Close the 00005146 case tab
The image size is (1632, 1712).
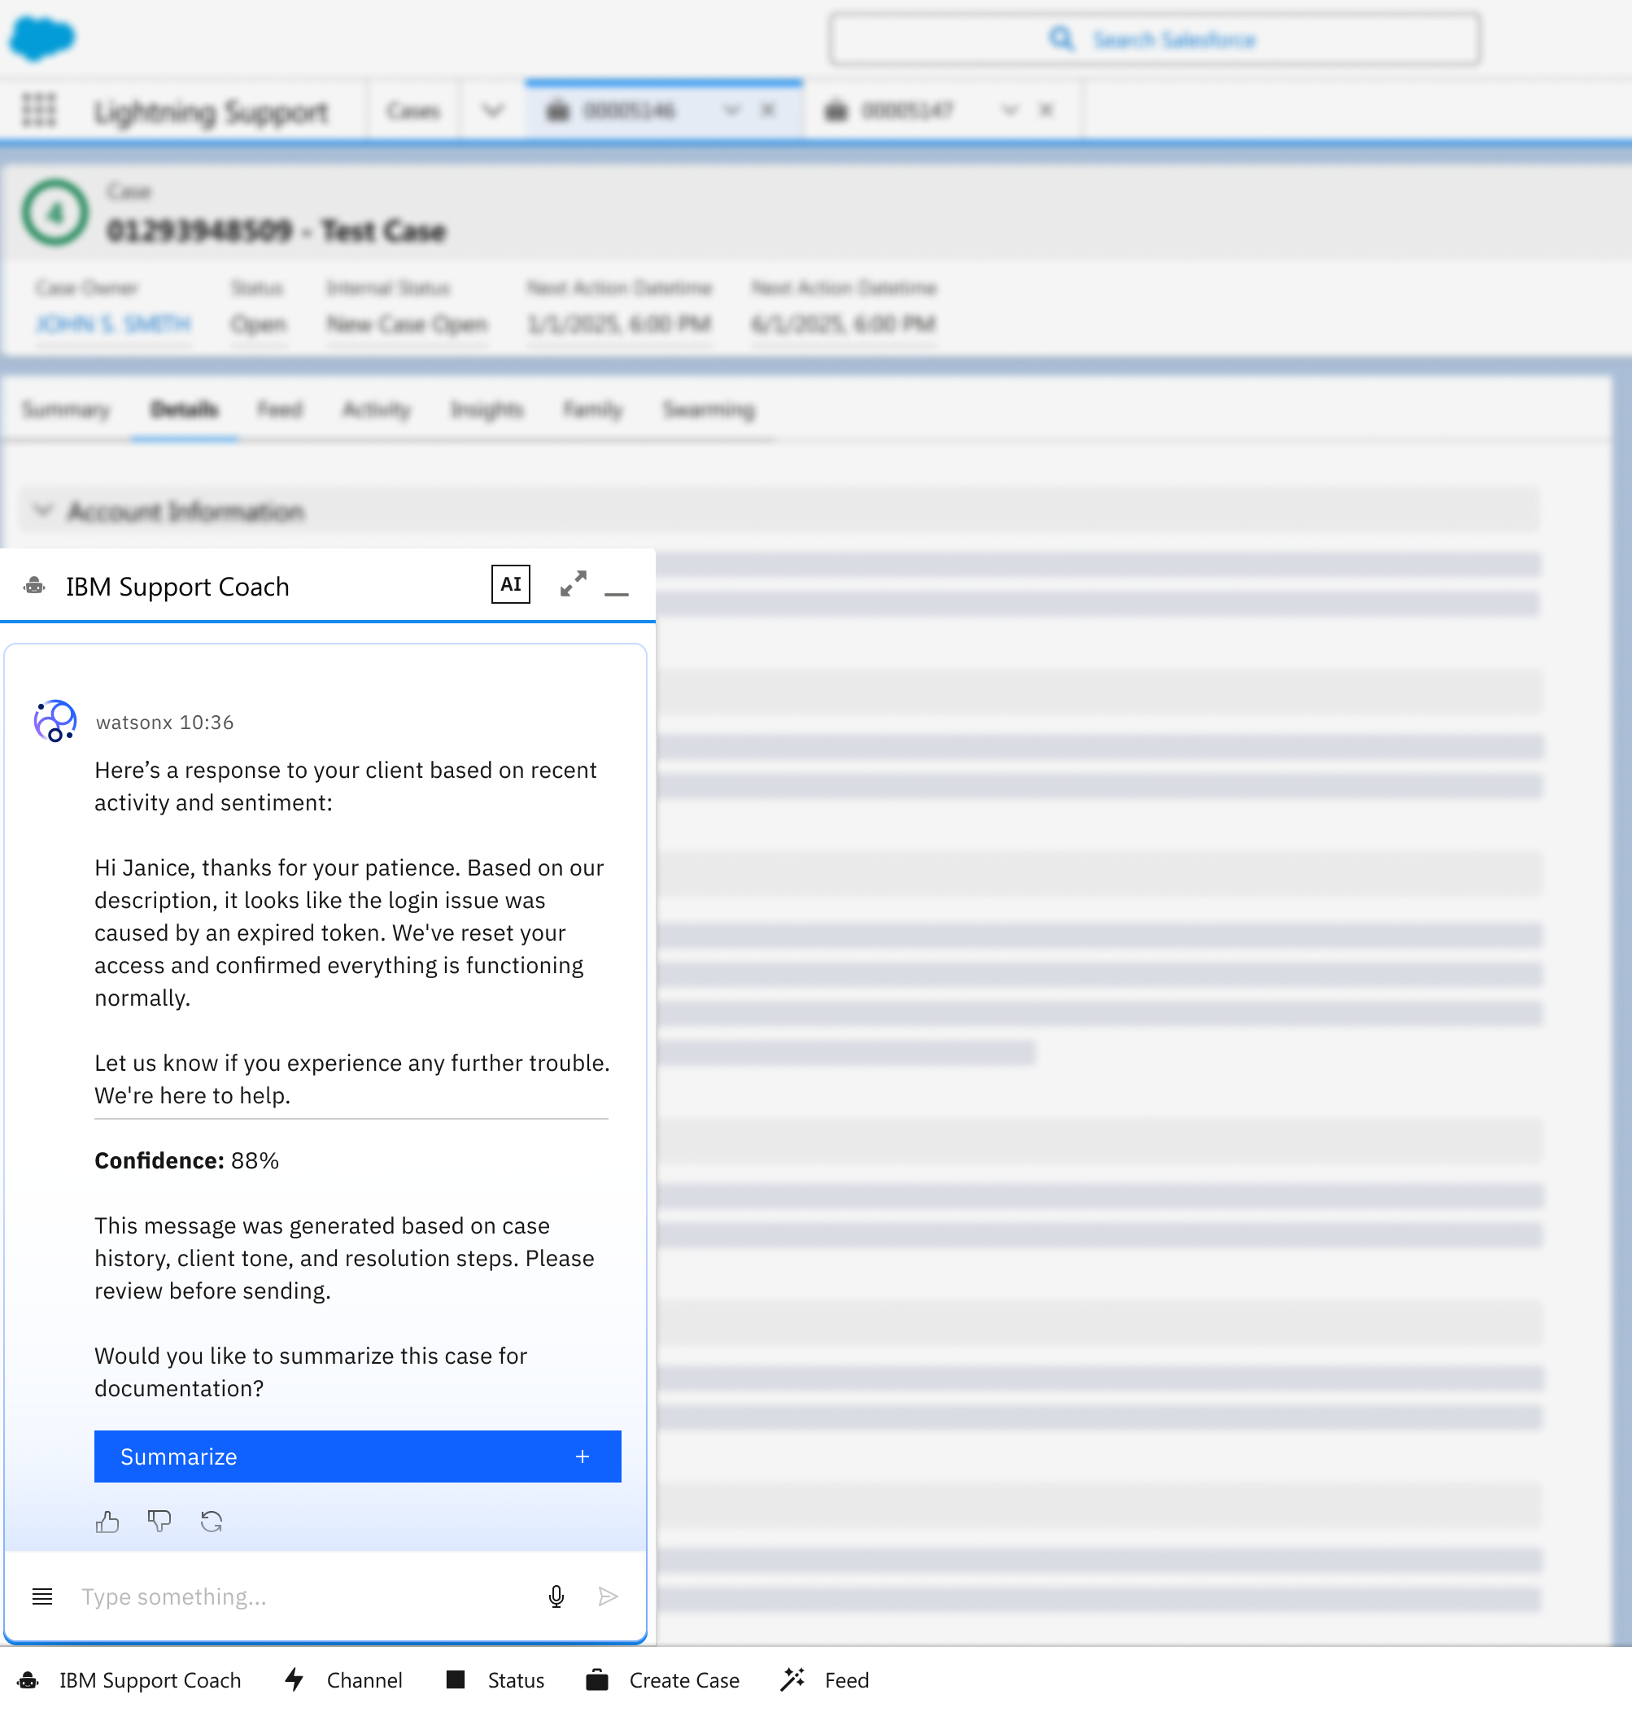tap(767, 111)
